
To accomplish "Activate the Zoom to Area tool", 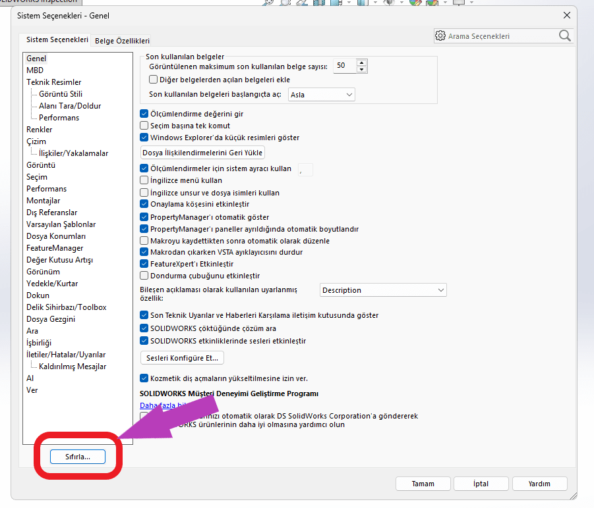I will pyautogui.click(x=285, y=3).
